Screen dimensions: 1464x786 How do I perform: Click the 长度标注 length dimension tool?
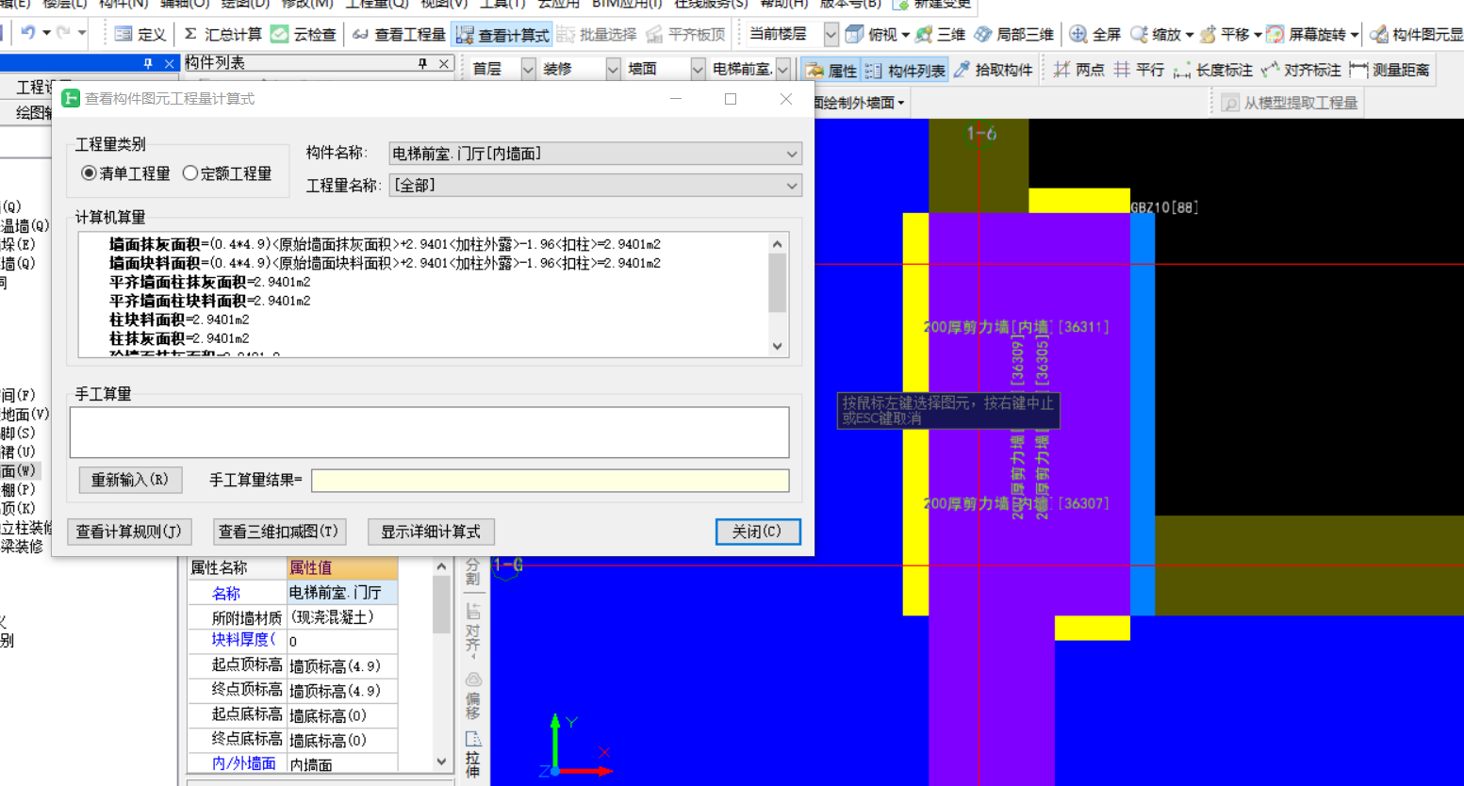pos(1213,70)
